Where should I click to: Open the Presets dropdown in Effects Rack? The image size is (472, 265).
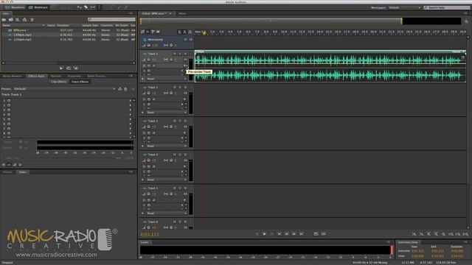point(64,89)
